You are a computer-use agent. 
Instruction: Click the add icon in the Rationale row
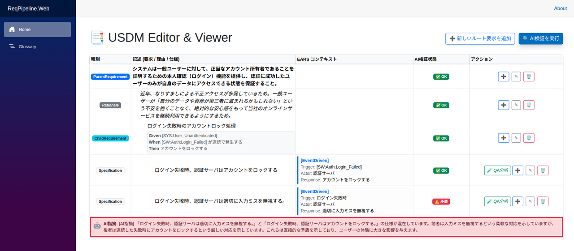click(504, 105)
